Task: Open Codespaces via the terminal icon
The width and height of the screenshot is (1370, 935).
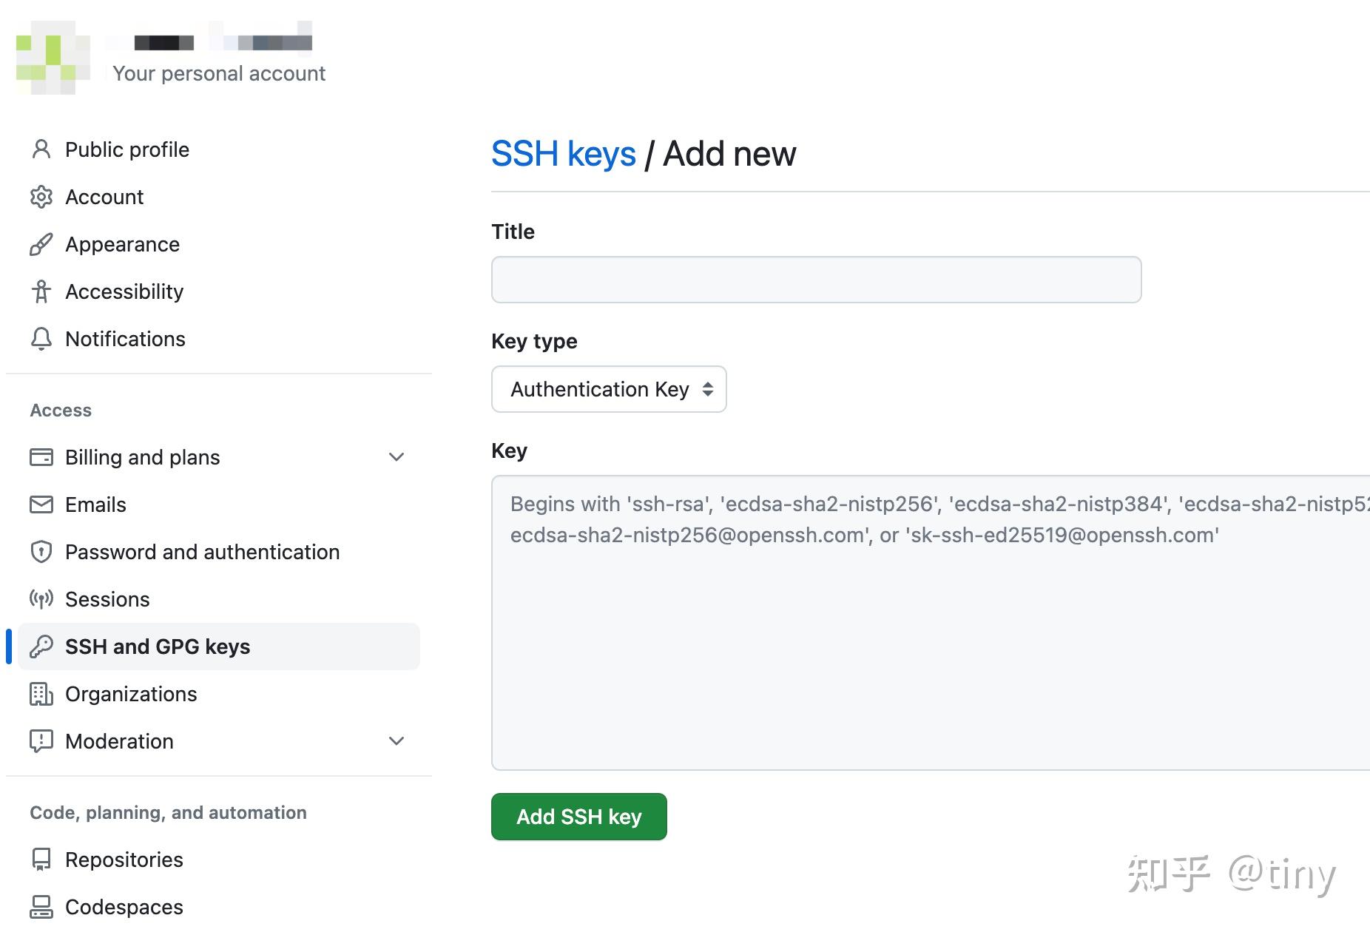Action: [x=41, y=907]
